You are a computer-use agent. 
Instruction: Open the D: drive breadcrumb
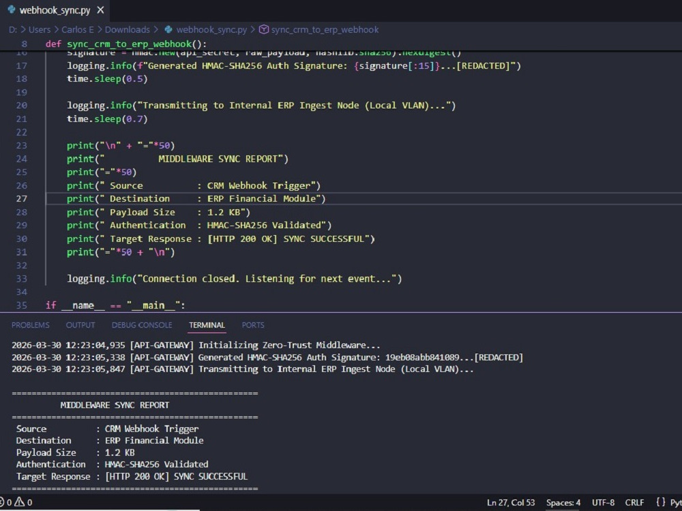click(x=13, y=29)
